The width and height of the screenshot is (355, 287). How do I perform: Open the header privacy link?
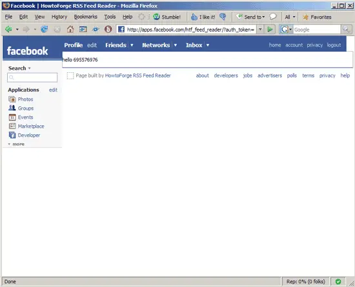[x=315, y=45]
